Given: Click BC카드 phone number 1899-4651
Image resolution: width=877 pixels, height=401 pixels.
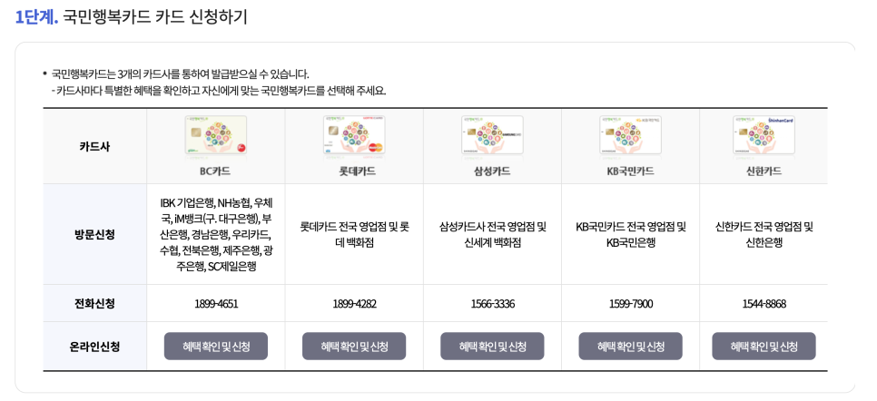Looking at the screenshot, I should click(216, 304).
